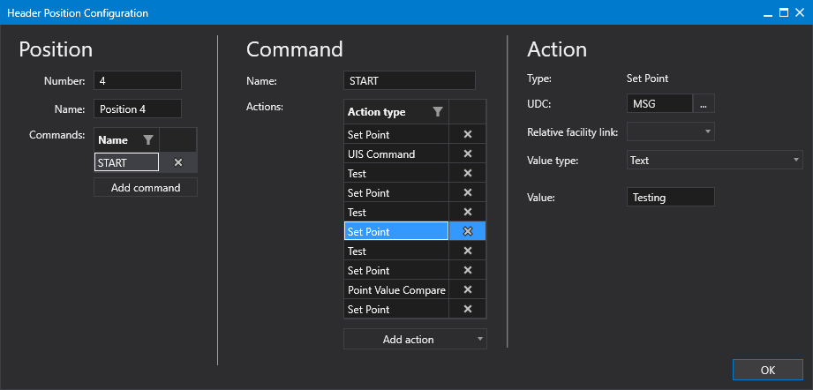
Task: Click the highlighted Set Point action row
Action: [x=396, y=231]
